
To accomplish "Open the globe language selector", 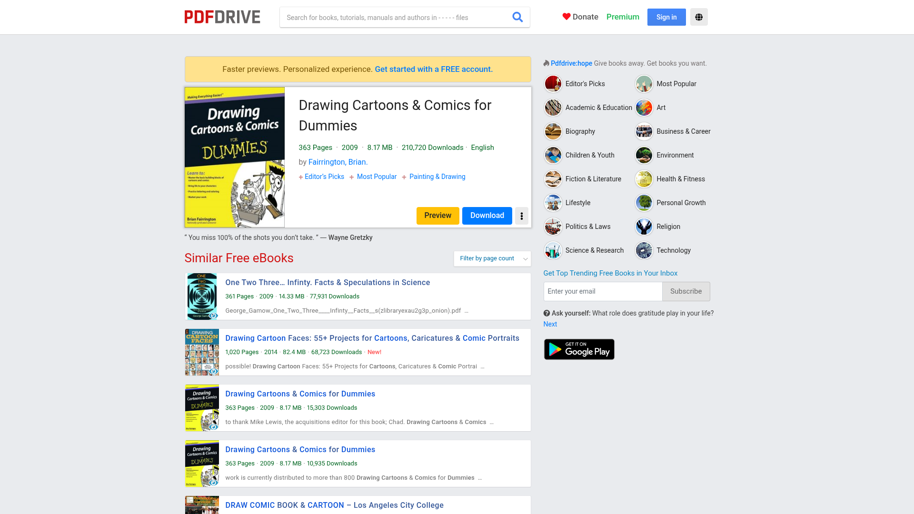I will click(699, 17).
